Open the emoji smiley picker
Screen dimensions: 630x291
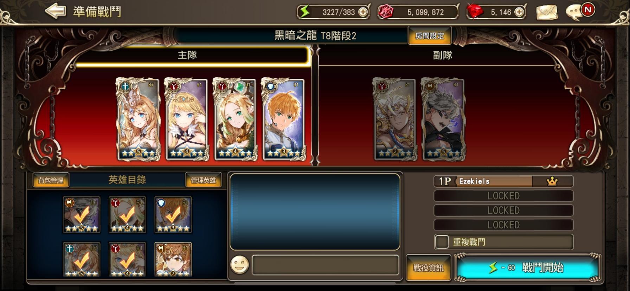click(x=239, y=265)
